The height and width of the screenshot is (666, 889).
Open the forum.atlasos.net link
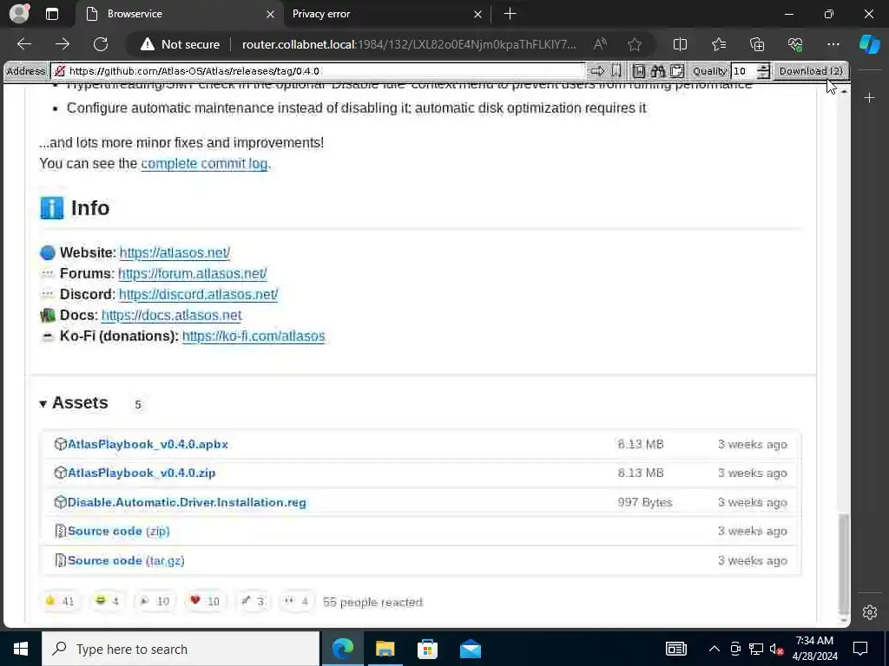[193, 273]
